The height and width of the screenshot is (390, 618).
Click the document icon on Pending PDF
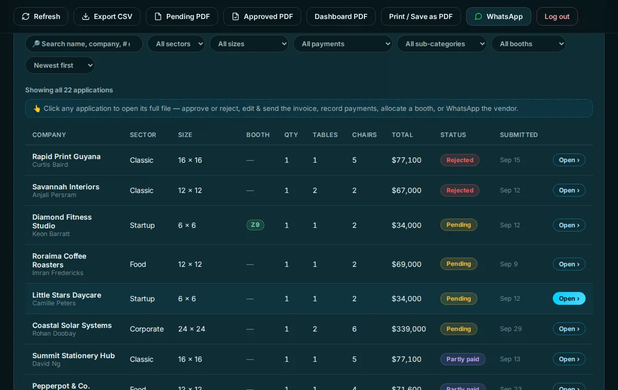(158, 16)
